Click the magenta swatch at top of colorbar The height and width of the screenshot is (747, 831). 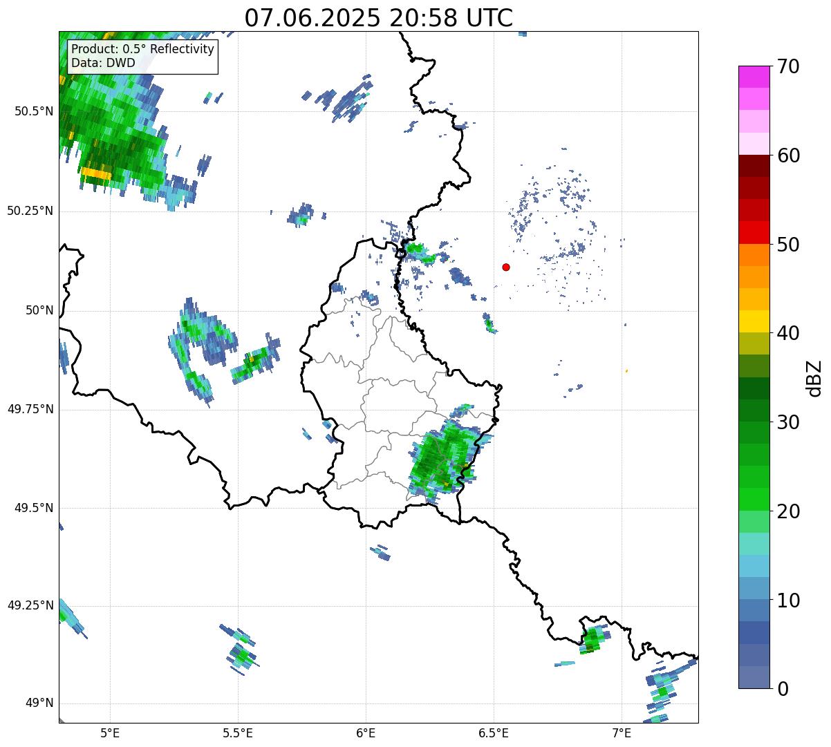(754, 77)
